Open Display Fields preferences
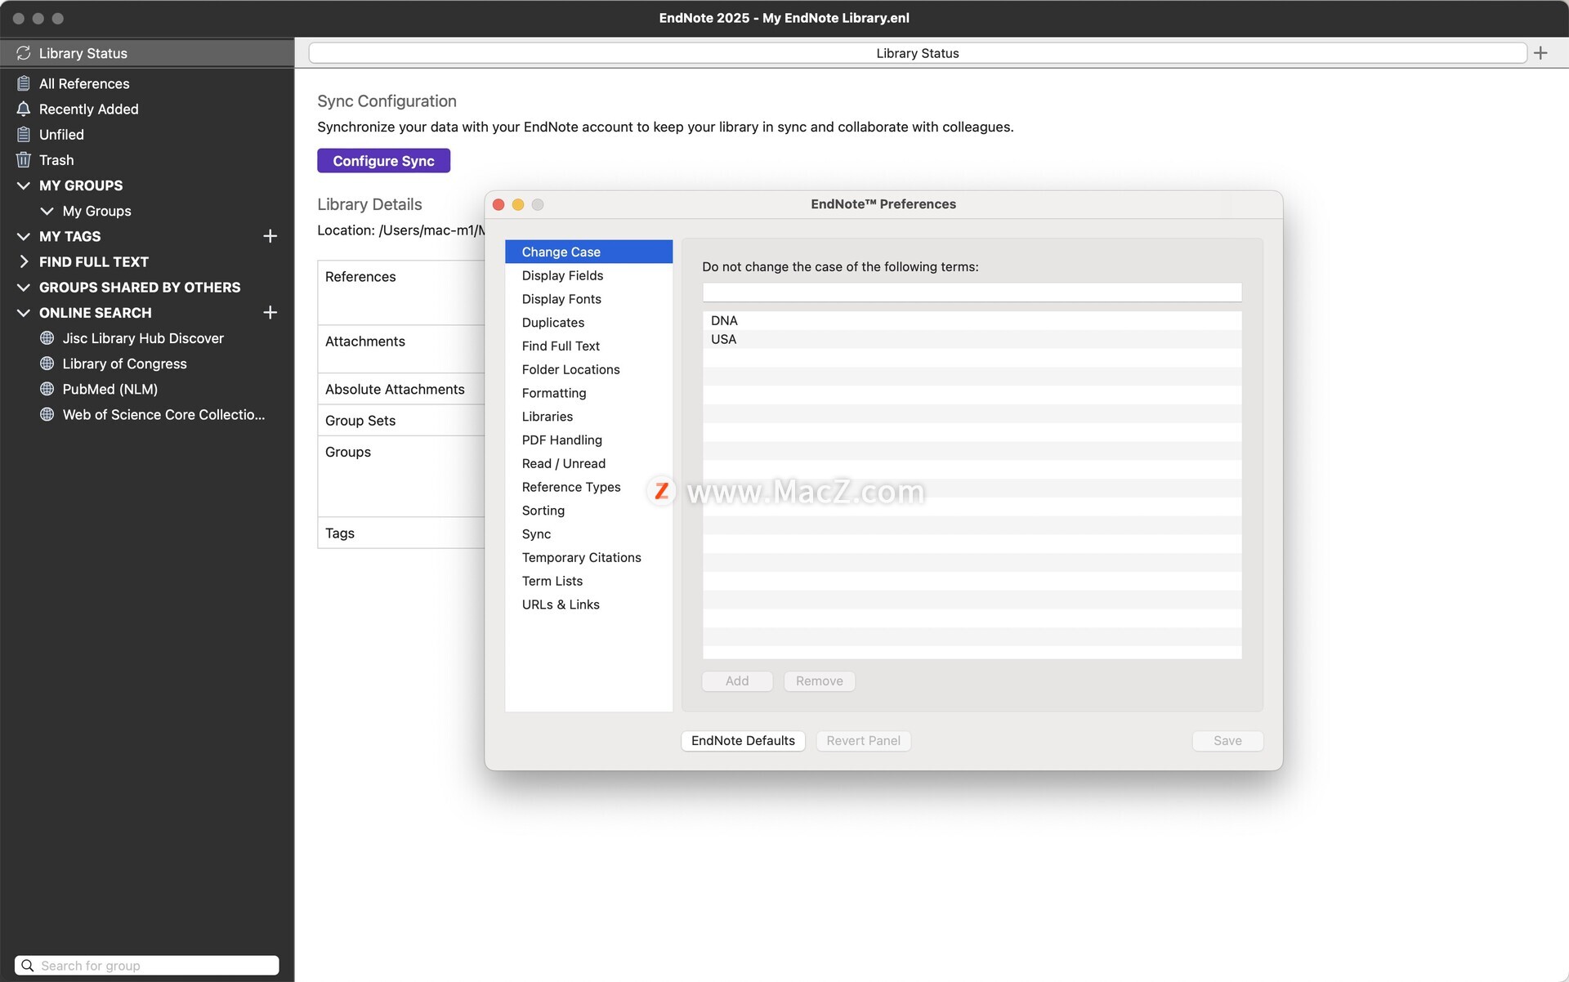Screen dimensions: 1569x982 (588, 275)
